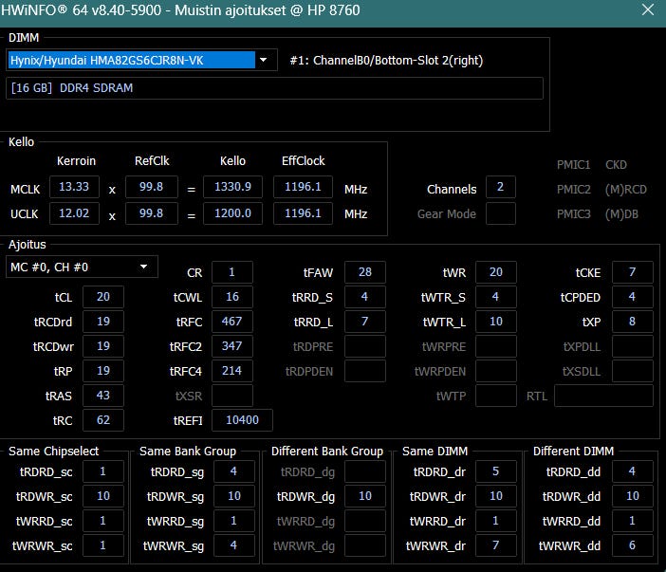Click the tREFI value 10400
Viewport: 666px width, 572px height.
pos(245,420)
